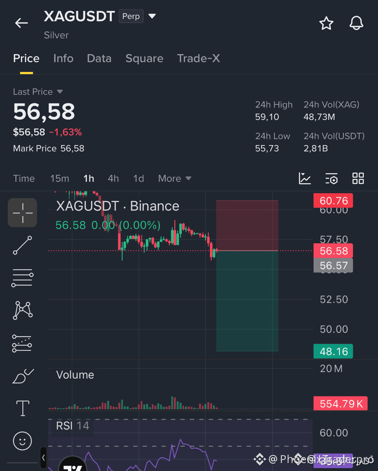Screen dimensions: 378x471
Task: Select the 4h chart interval
Action: coord(113,178)
